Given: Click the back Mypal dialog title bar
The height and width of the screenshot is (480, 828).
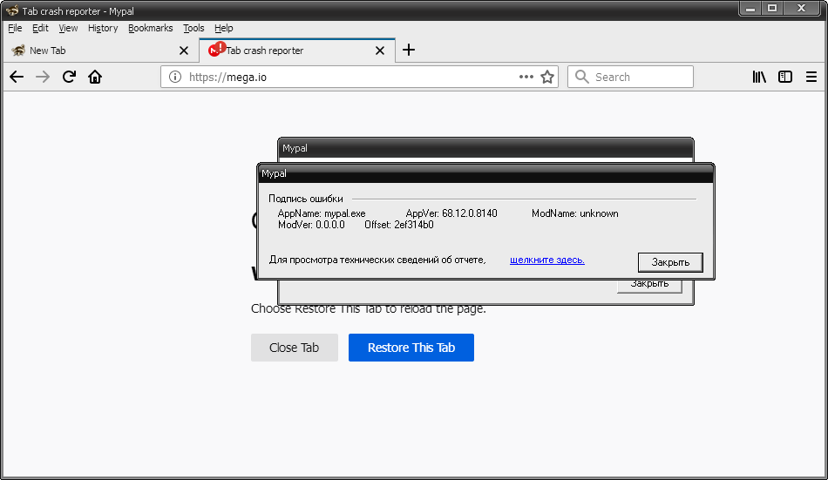Looking at the screenshot, I should pos(485,148).
